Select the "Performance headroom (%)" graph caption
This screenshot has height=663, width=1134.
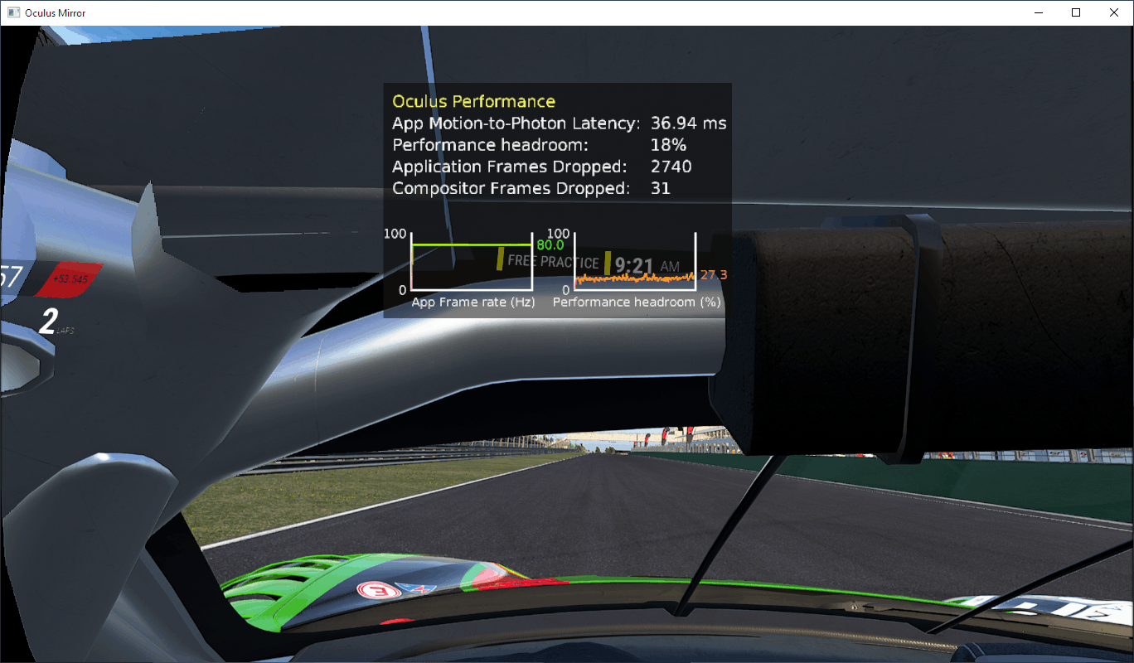[637, 302]
